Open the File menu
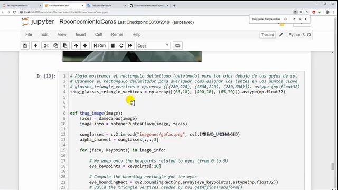 [x=29, y=34]
